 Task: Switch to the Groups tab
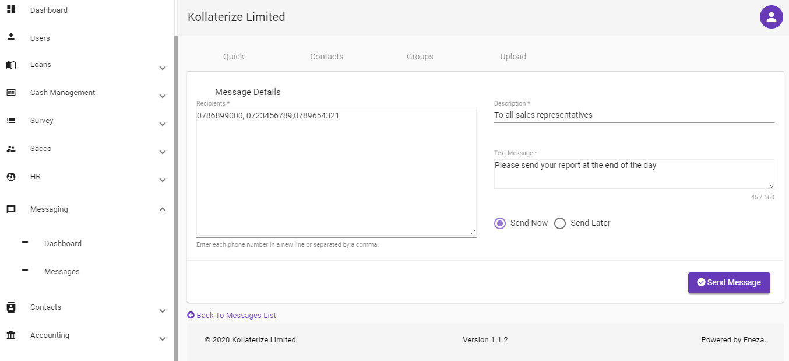[420, 57]
